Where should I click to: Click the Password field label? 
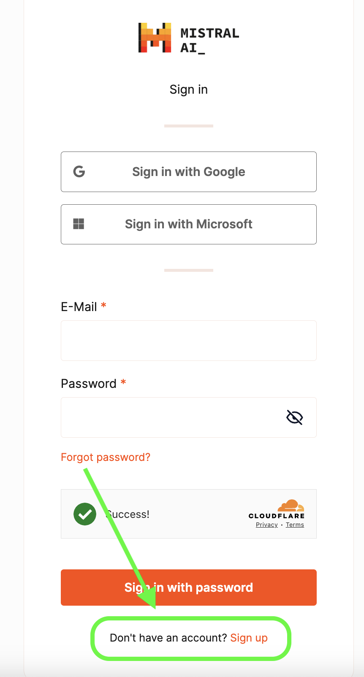(89, 384)
